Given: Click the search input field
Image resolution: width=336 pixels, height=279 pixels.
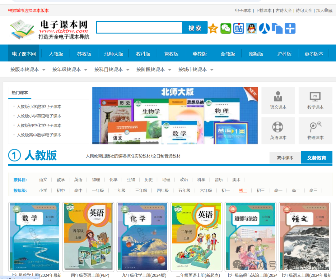Looking at the screenshot, I should (x=139, y=27).
